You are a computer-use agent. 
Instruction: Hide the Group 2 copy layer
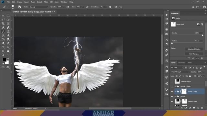point(172,92)
